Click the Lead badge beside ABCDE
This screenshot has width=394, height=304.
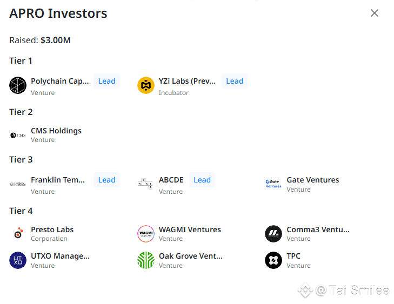[x=202, y=180]
